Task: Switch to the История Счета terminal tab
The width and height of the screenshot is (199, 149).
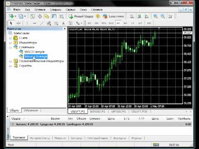Action: point(40,138)
